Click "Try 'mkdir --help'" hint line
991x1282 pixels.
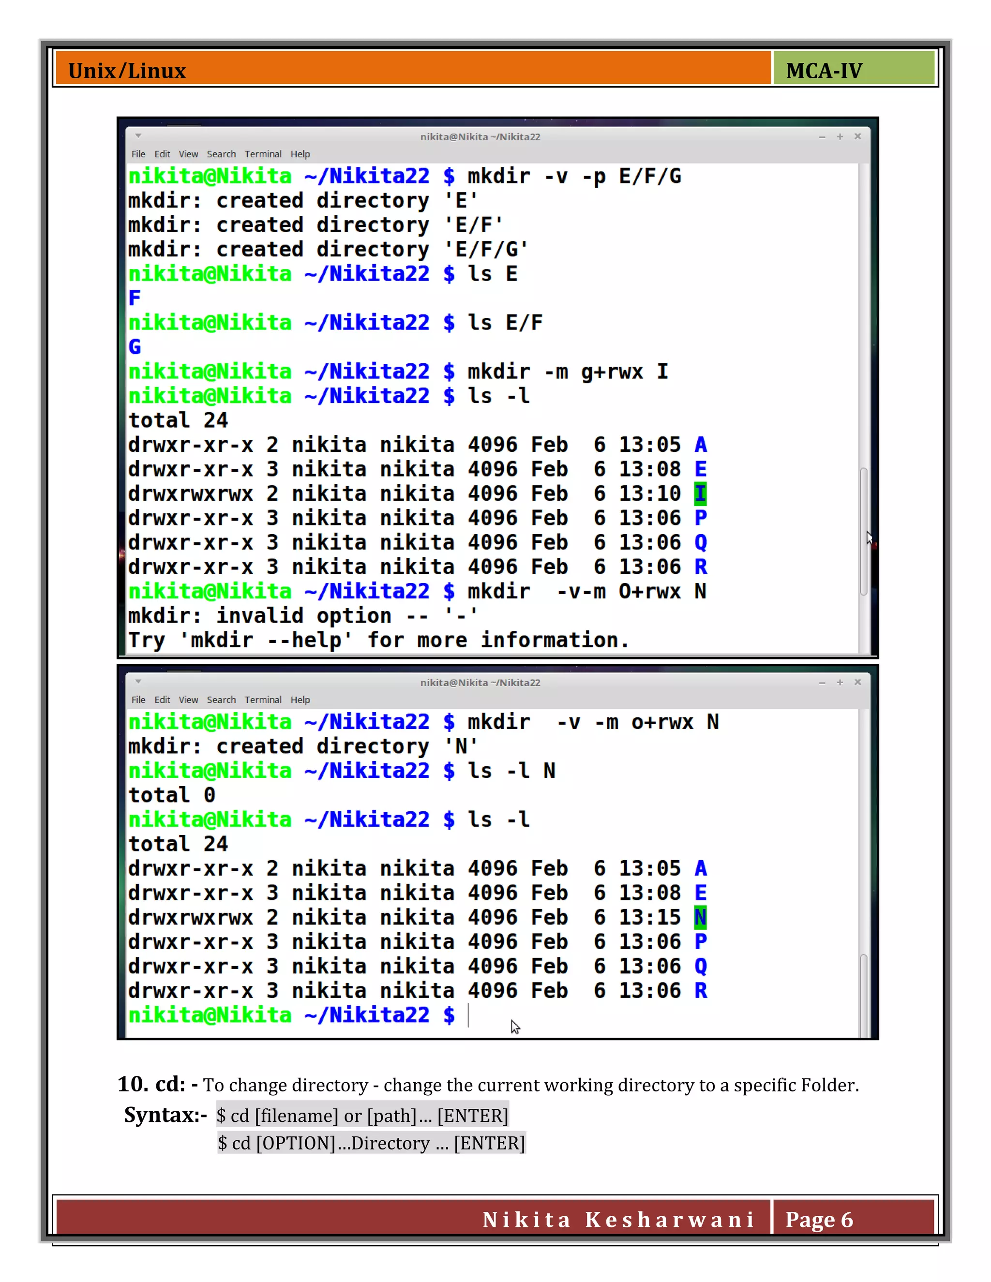click(x=379, y=641)
